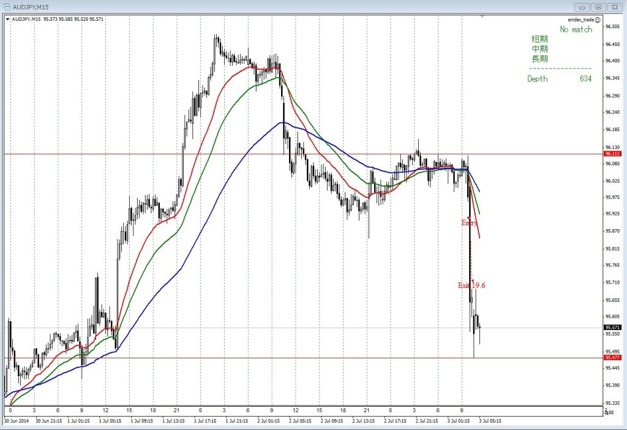Close the AUDJPY,M15 chart window
The width and height of the screenshot is (627, 430).
[x=615, y=7]
